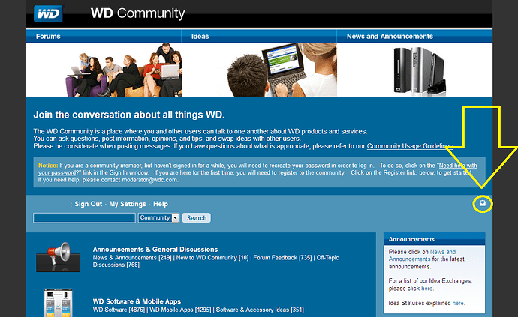Viewport: 518px width, 317px height.
Task: Open Community Usage Guidelines link
Action: coord(410,146)
